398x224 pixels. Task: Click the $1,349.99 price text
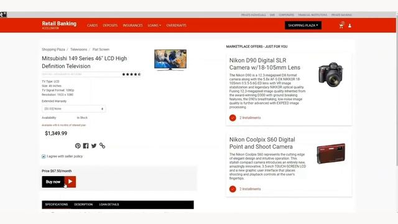coord(56,133)
